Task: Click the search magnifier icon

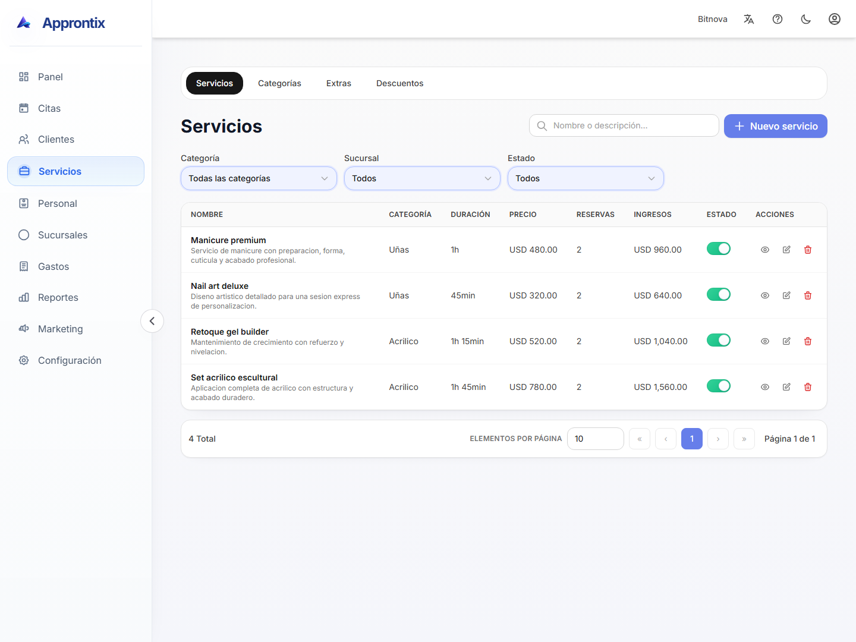Action: pos(542,126)
